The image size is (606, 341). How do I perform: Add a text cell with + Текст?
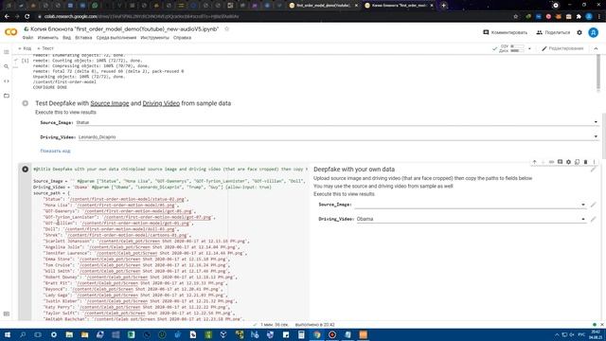click(45, 48)
